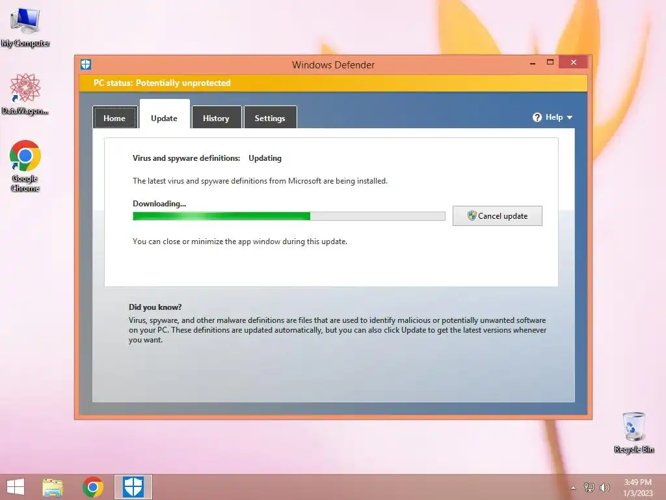
Task: Maximize the Windows Defender window
Action: pyautogui.click(x=550, y=62)
